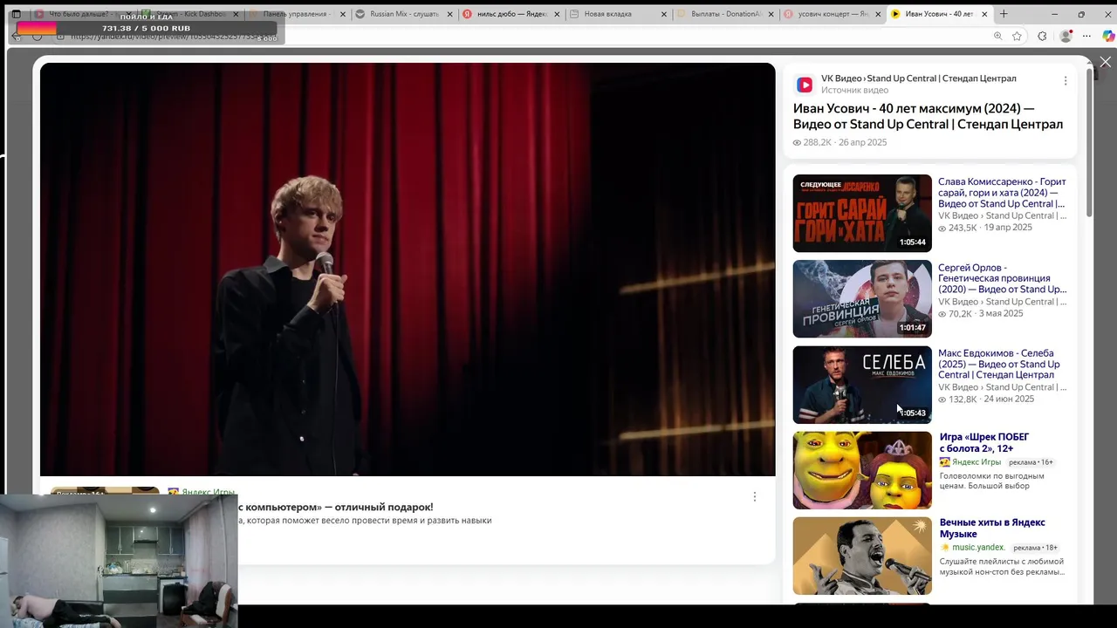Close the 'Russian Mix' tab
The height and width of the screenshot is (628, 1117).
click(449, 14)
